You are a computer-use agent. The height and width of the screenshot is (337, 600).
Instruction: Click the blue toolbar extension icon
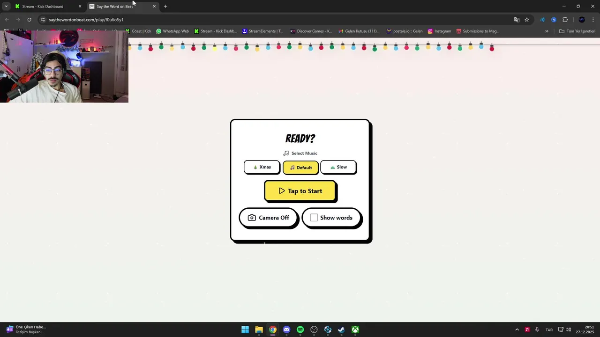pos(554,20)
